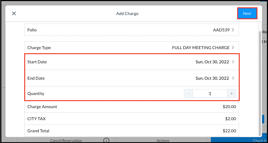The height and width of the screenshot is (143, 268).
Task: Click the chevron arrow in Folio row
Action: coord(233,30)
